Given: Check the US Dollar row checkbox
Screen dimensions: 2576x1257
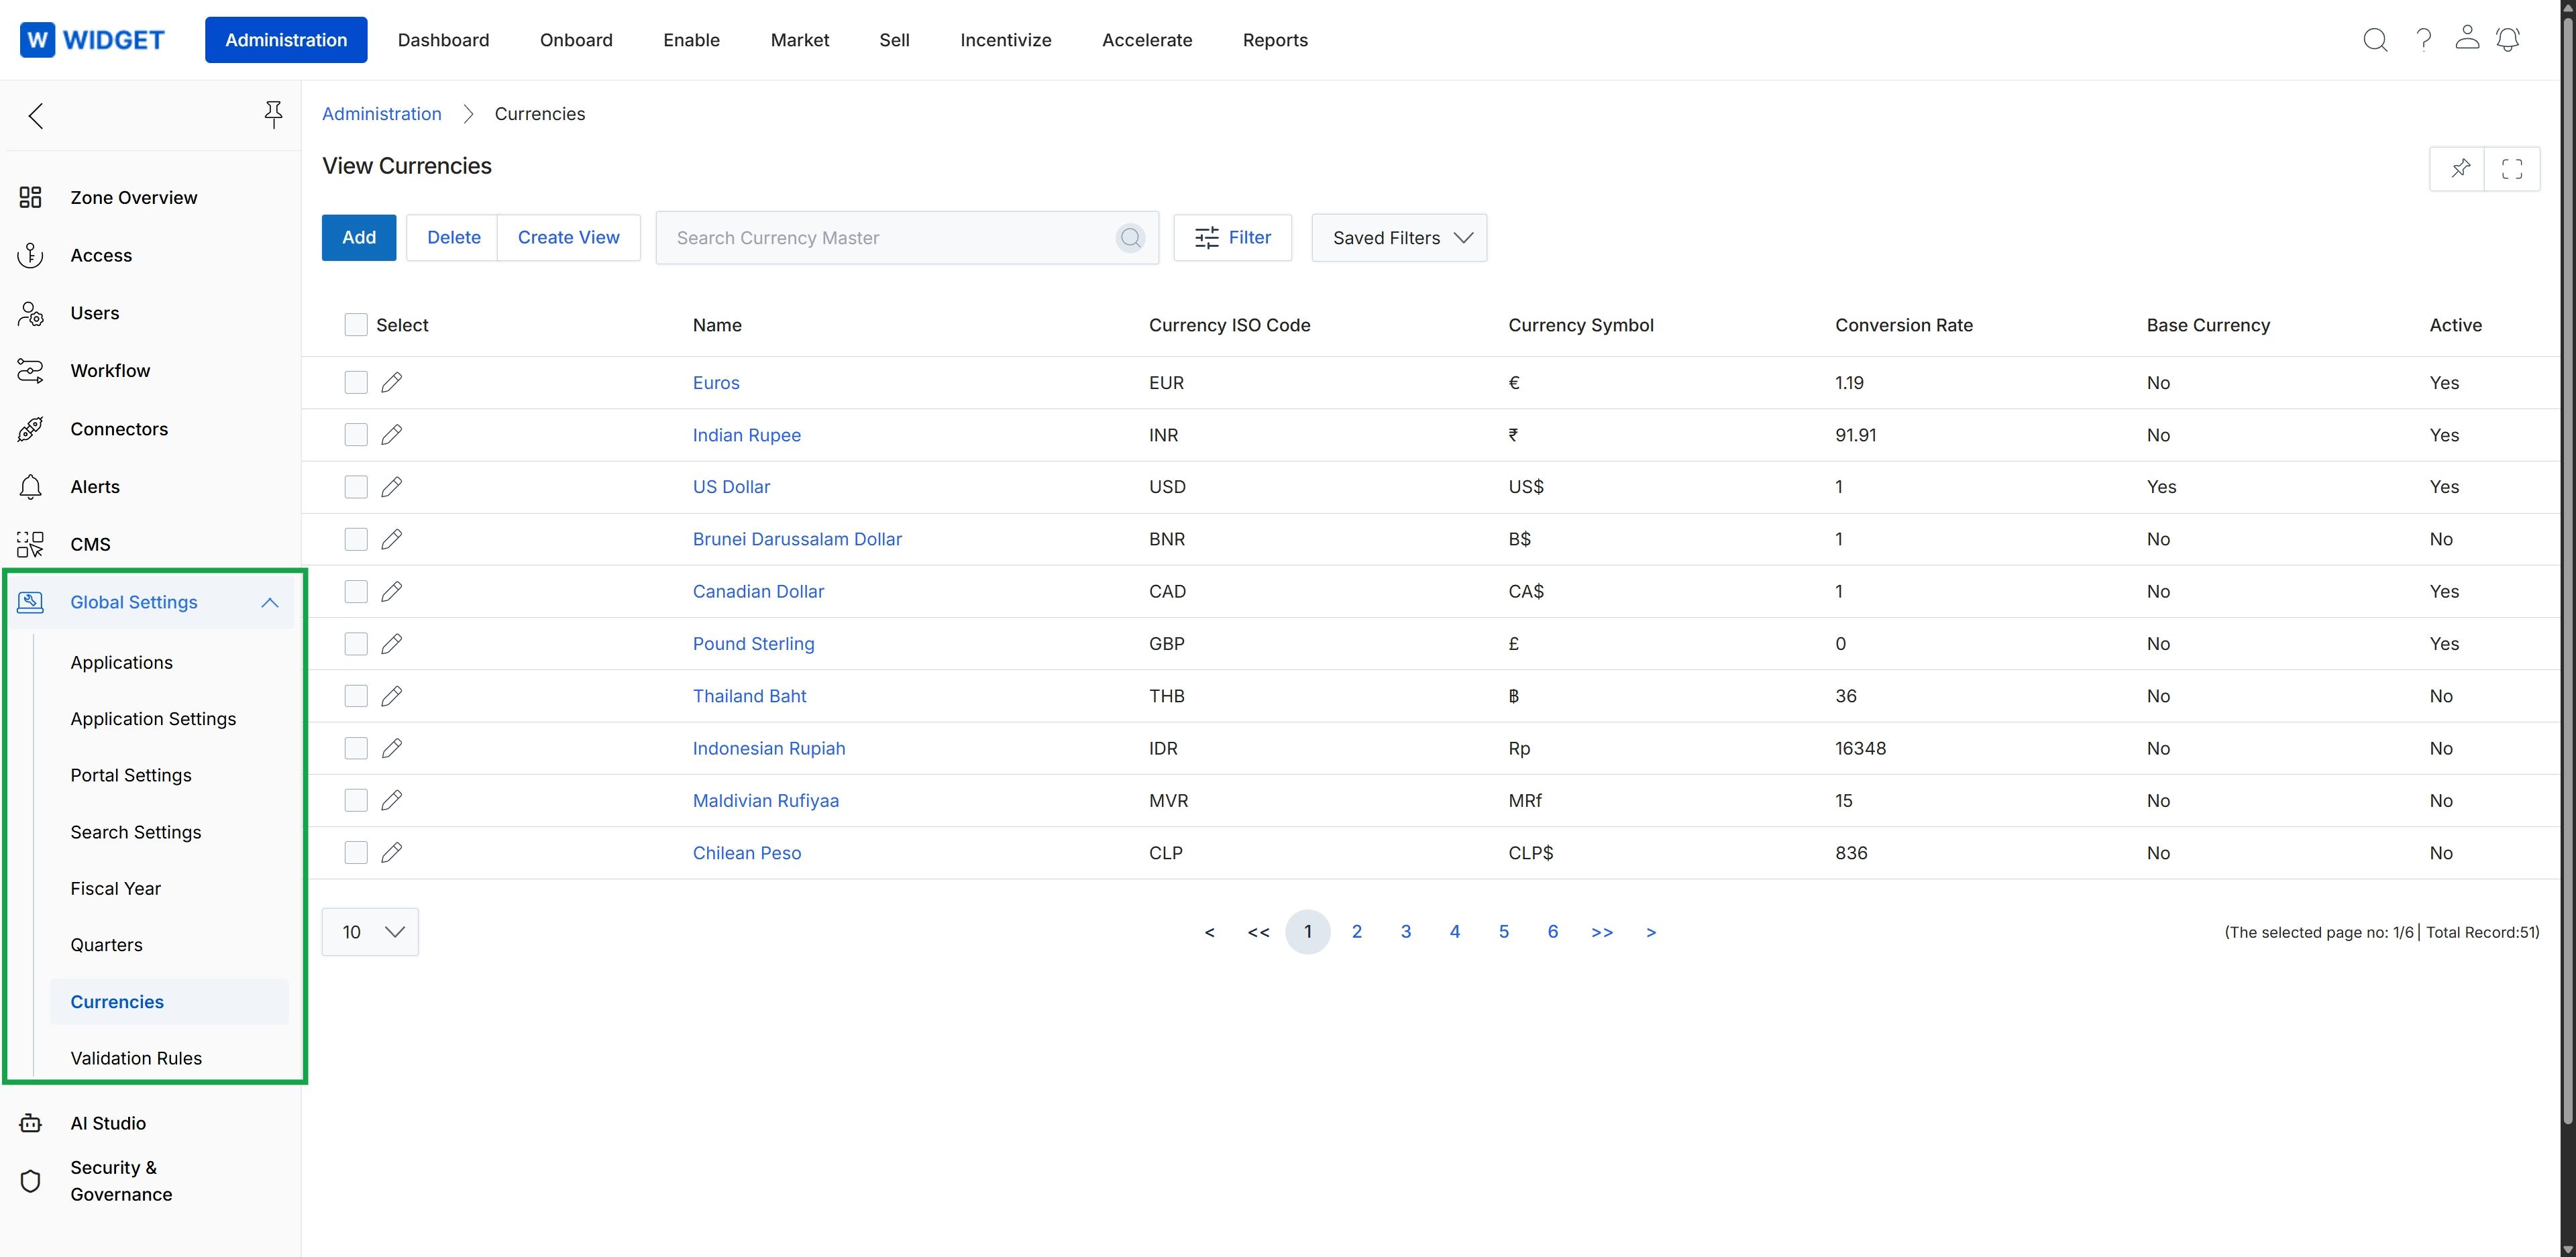Looking at the screenshot, I should tap(356, 487).
